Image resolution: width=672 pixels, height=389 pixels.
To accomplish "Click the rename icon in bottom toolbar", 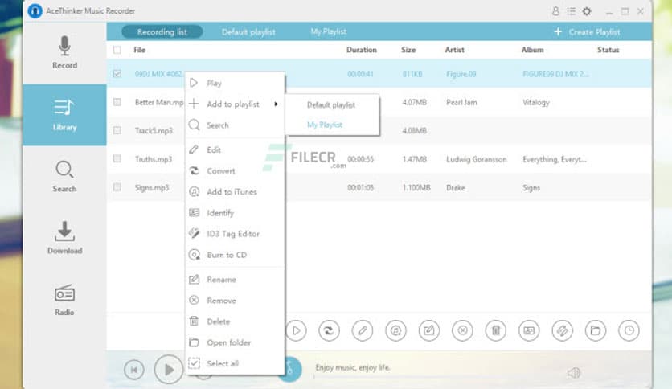I will pos(429,330).
